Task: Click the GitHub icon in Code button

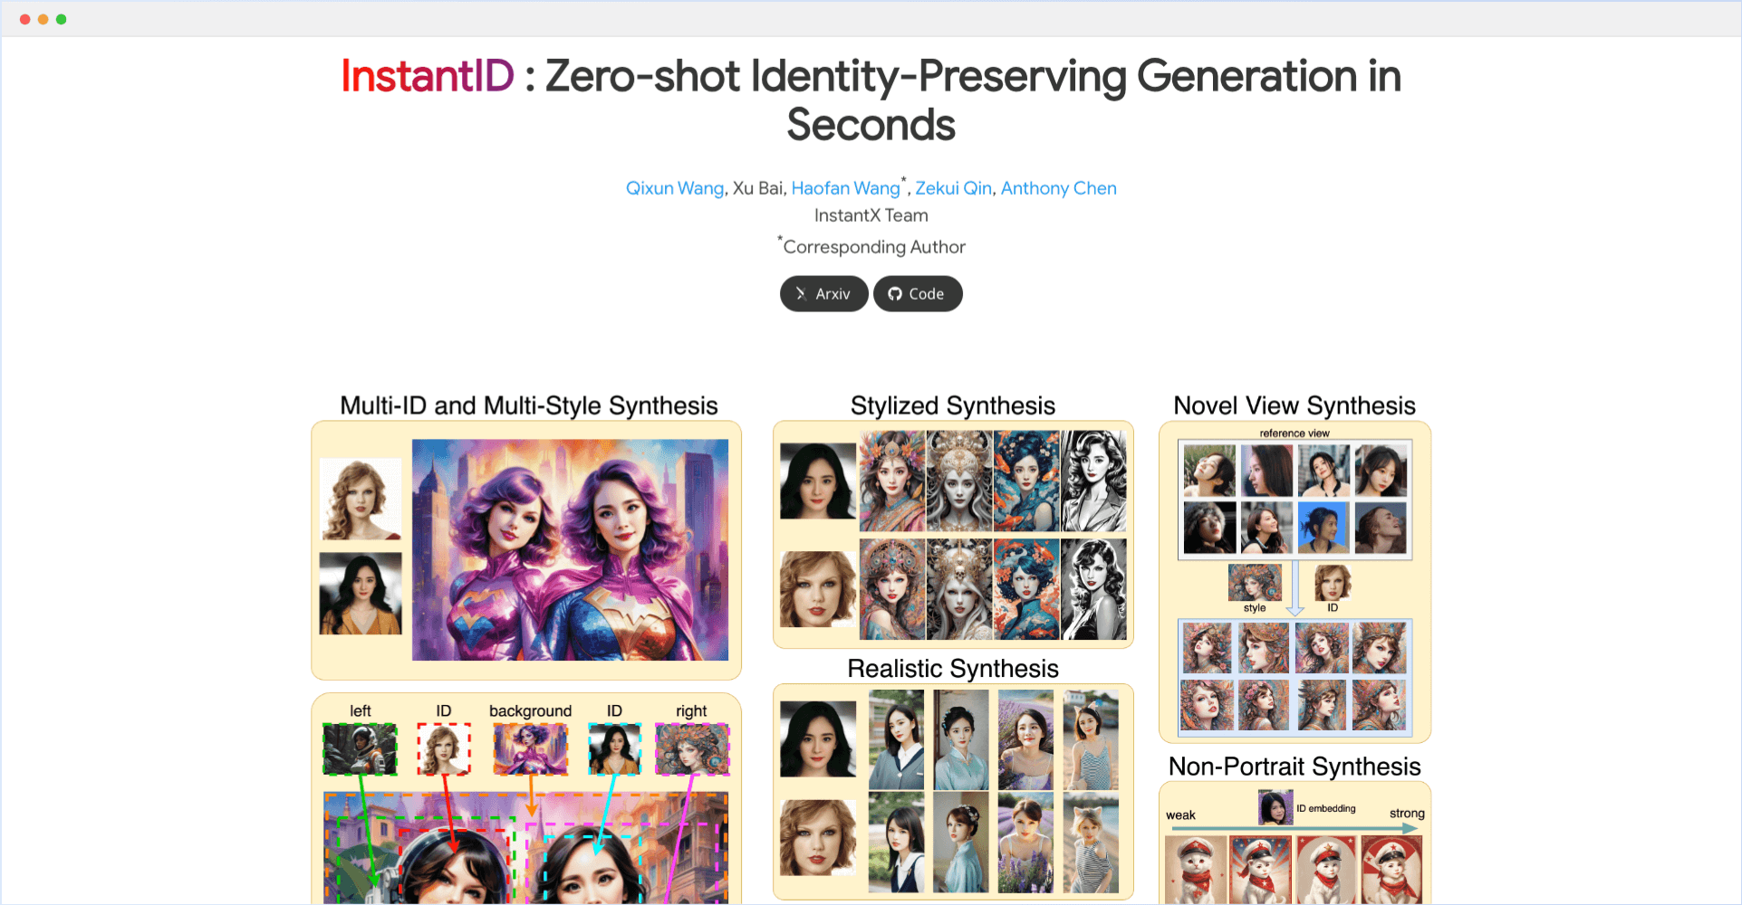Action: [x=895, y=294]
